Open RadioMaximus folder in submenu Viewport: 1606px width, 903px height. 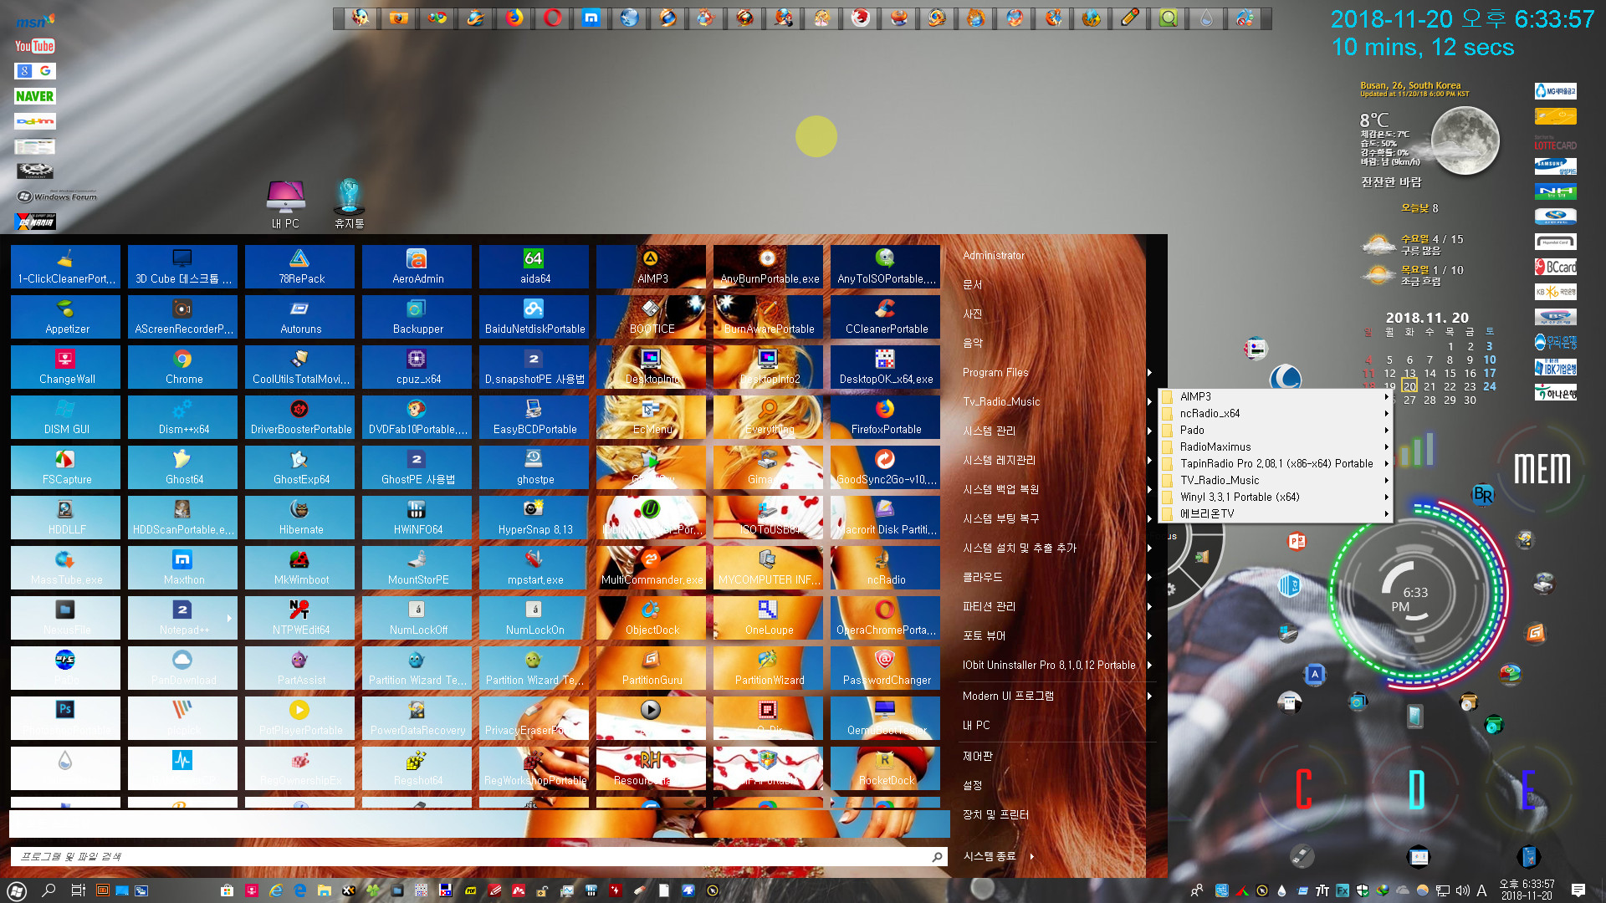coord(1275,446)
